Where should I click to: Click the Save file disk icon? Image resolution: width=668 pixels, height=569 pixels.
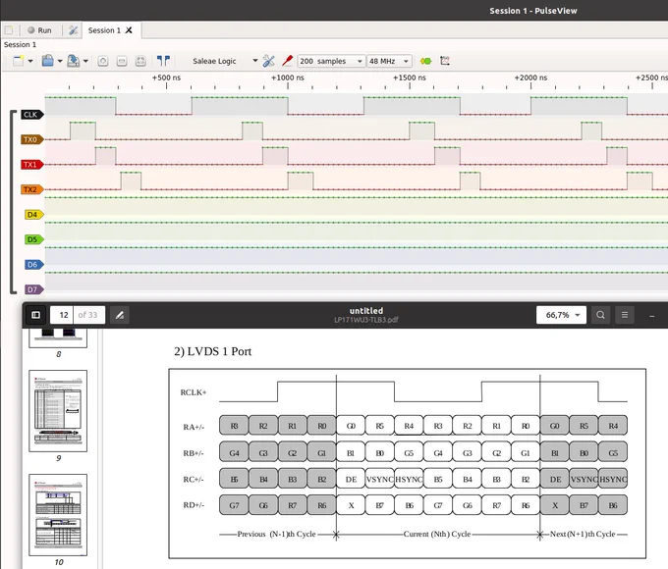tap(74, 61)
